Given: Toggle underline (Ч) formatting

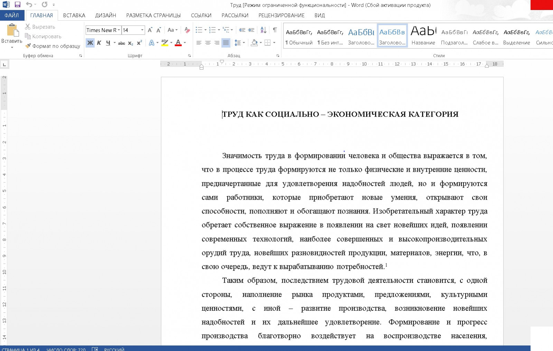Looking at the screenshot, I should (108, 43).
